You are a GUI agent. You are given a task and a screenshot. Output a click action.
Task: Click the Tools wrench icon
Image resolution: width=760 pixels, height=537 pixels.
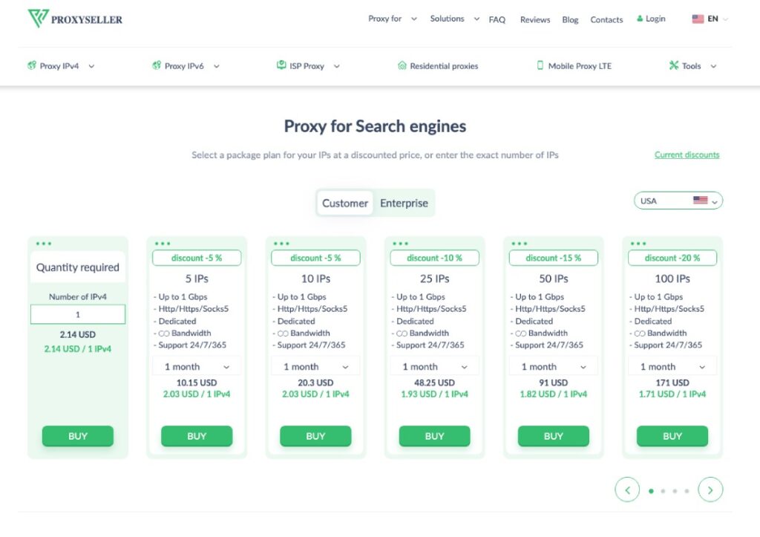[674, 65]
